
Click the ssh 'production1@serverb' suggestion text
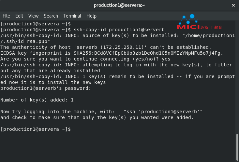click(x=163, y=112)
